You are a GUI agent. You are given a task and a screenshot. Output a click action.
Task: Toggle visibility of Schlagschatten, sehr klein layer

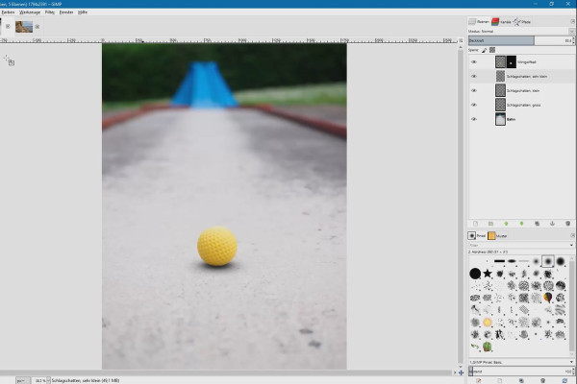tap(474, 77)
